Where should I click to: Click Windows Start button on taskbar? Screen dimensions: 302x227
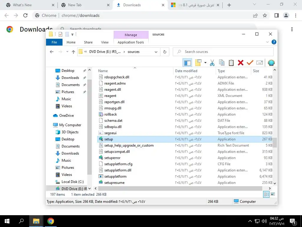point(7,221)
